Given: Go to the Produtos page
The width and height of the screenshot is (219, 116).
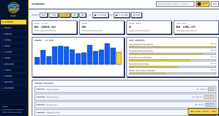Looking at the screenshot, I should (x=13, y=34).
